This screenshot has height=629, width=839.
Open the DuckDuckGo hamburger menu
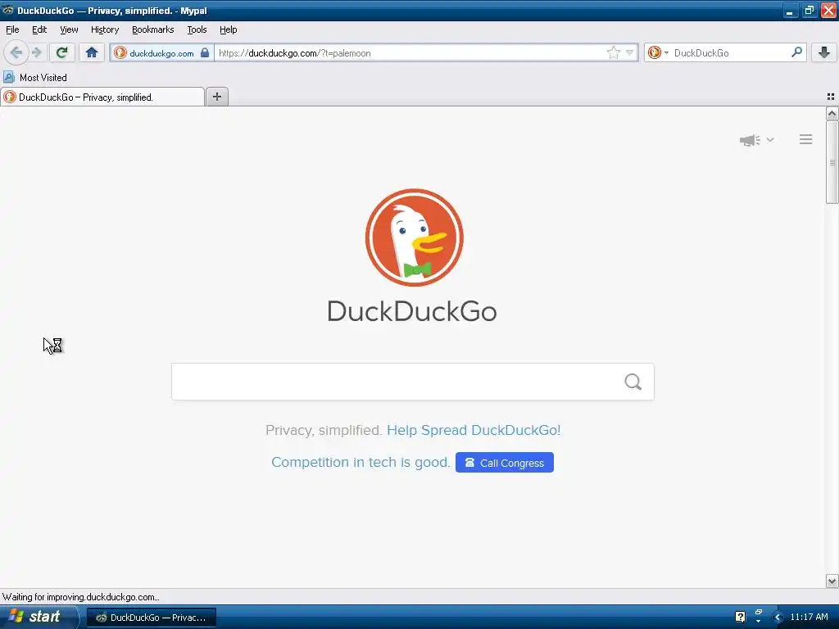(806, 139)
